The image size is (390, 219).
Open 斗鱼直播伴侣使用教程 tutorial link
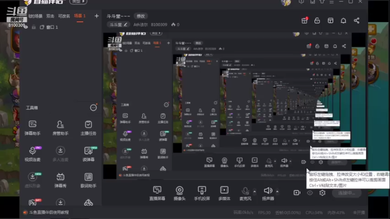49,212
